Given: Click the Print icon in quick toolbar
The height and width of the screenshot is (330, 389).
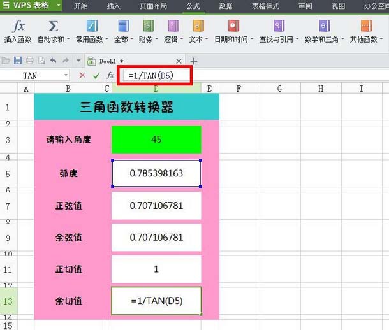Looking at the screenshot, I should [x=29, y=61].
